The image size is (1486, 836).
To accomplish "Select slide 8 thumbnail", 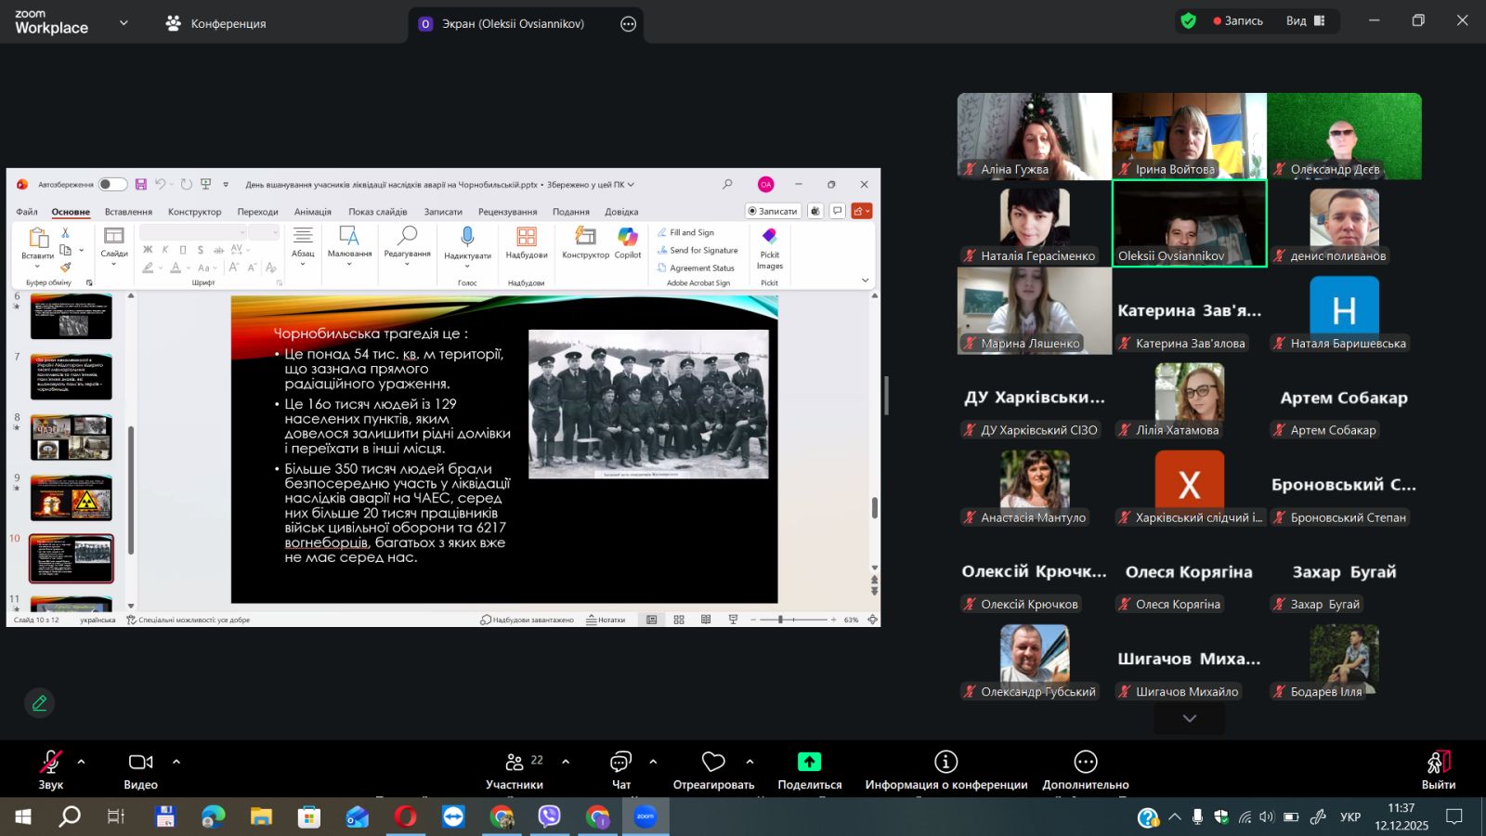I will (72, 438).
